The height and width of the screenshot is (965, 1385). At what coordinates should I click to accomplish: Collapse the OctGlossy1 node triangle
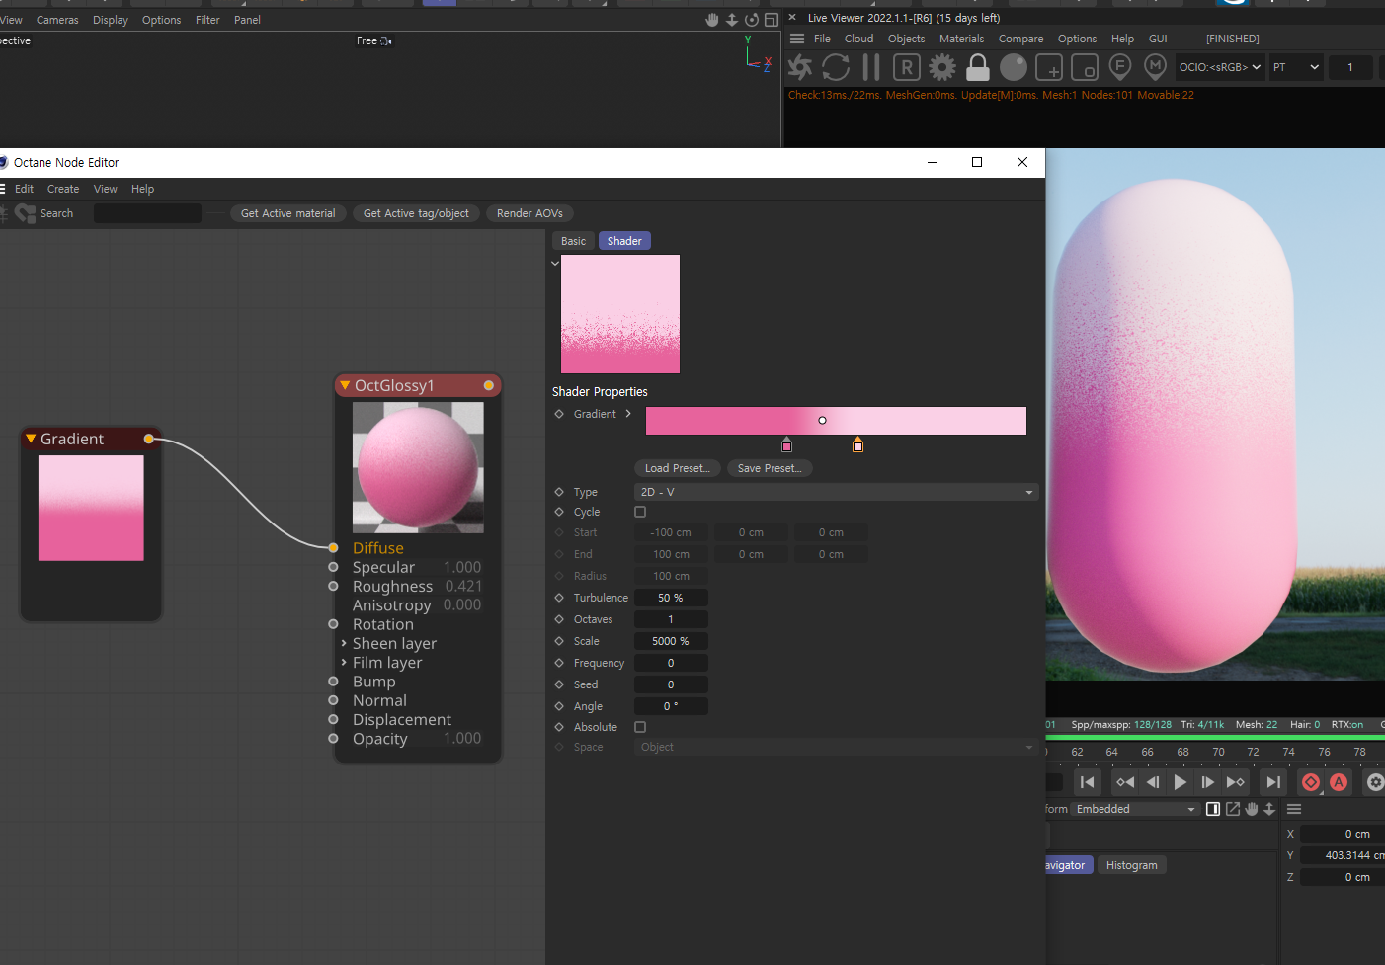[345, 385]
